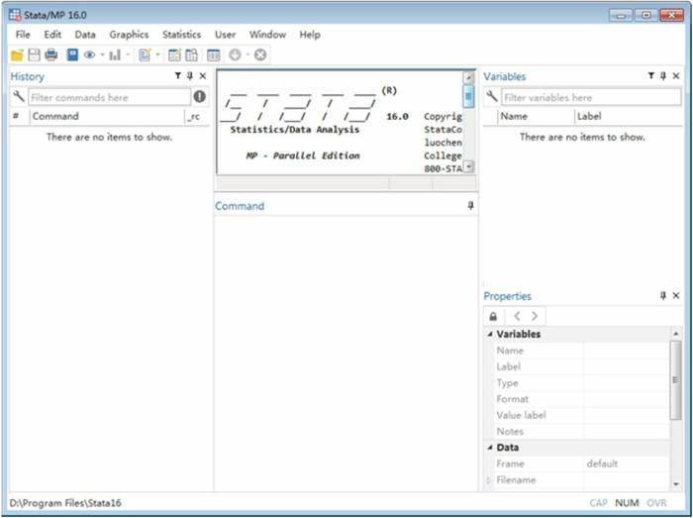693x518 pixels.
Task: Open the Statistics menu
Action: click(x=181, y=35)
